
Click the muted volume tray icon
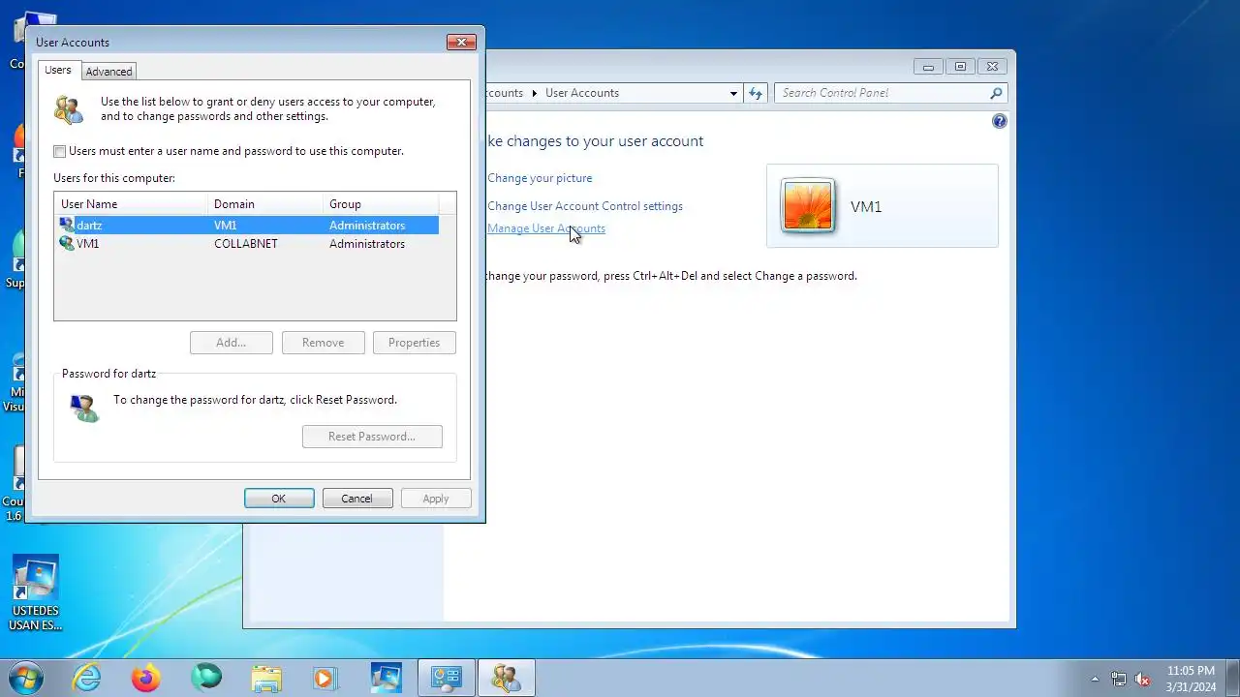[x=1142, y=679]
